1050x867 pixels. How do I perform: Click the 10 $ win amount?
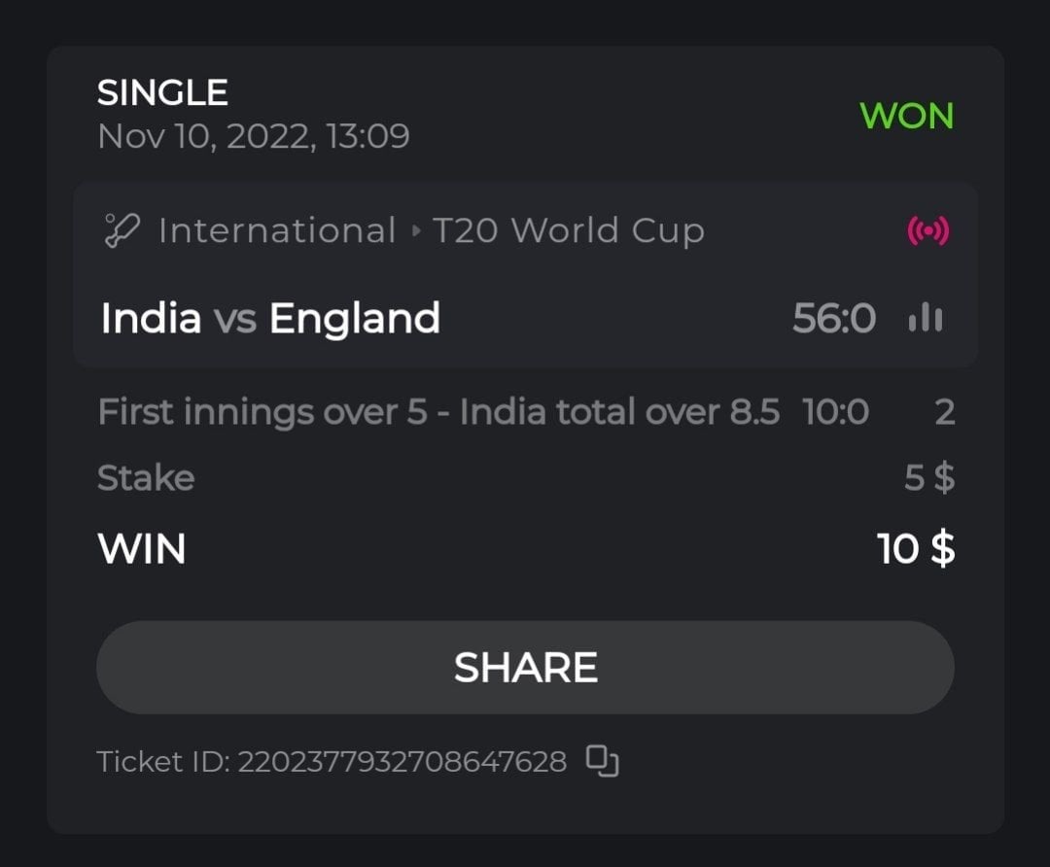pyautogui.click(x=915, y=549)
